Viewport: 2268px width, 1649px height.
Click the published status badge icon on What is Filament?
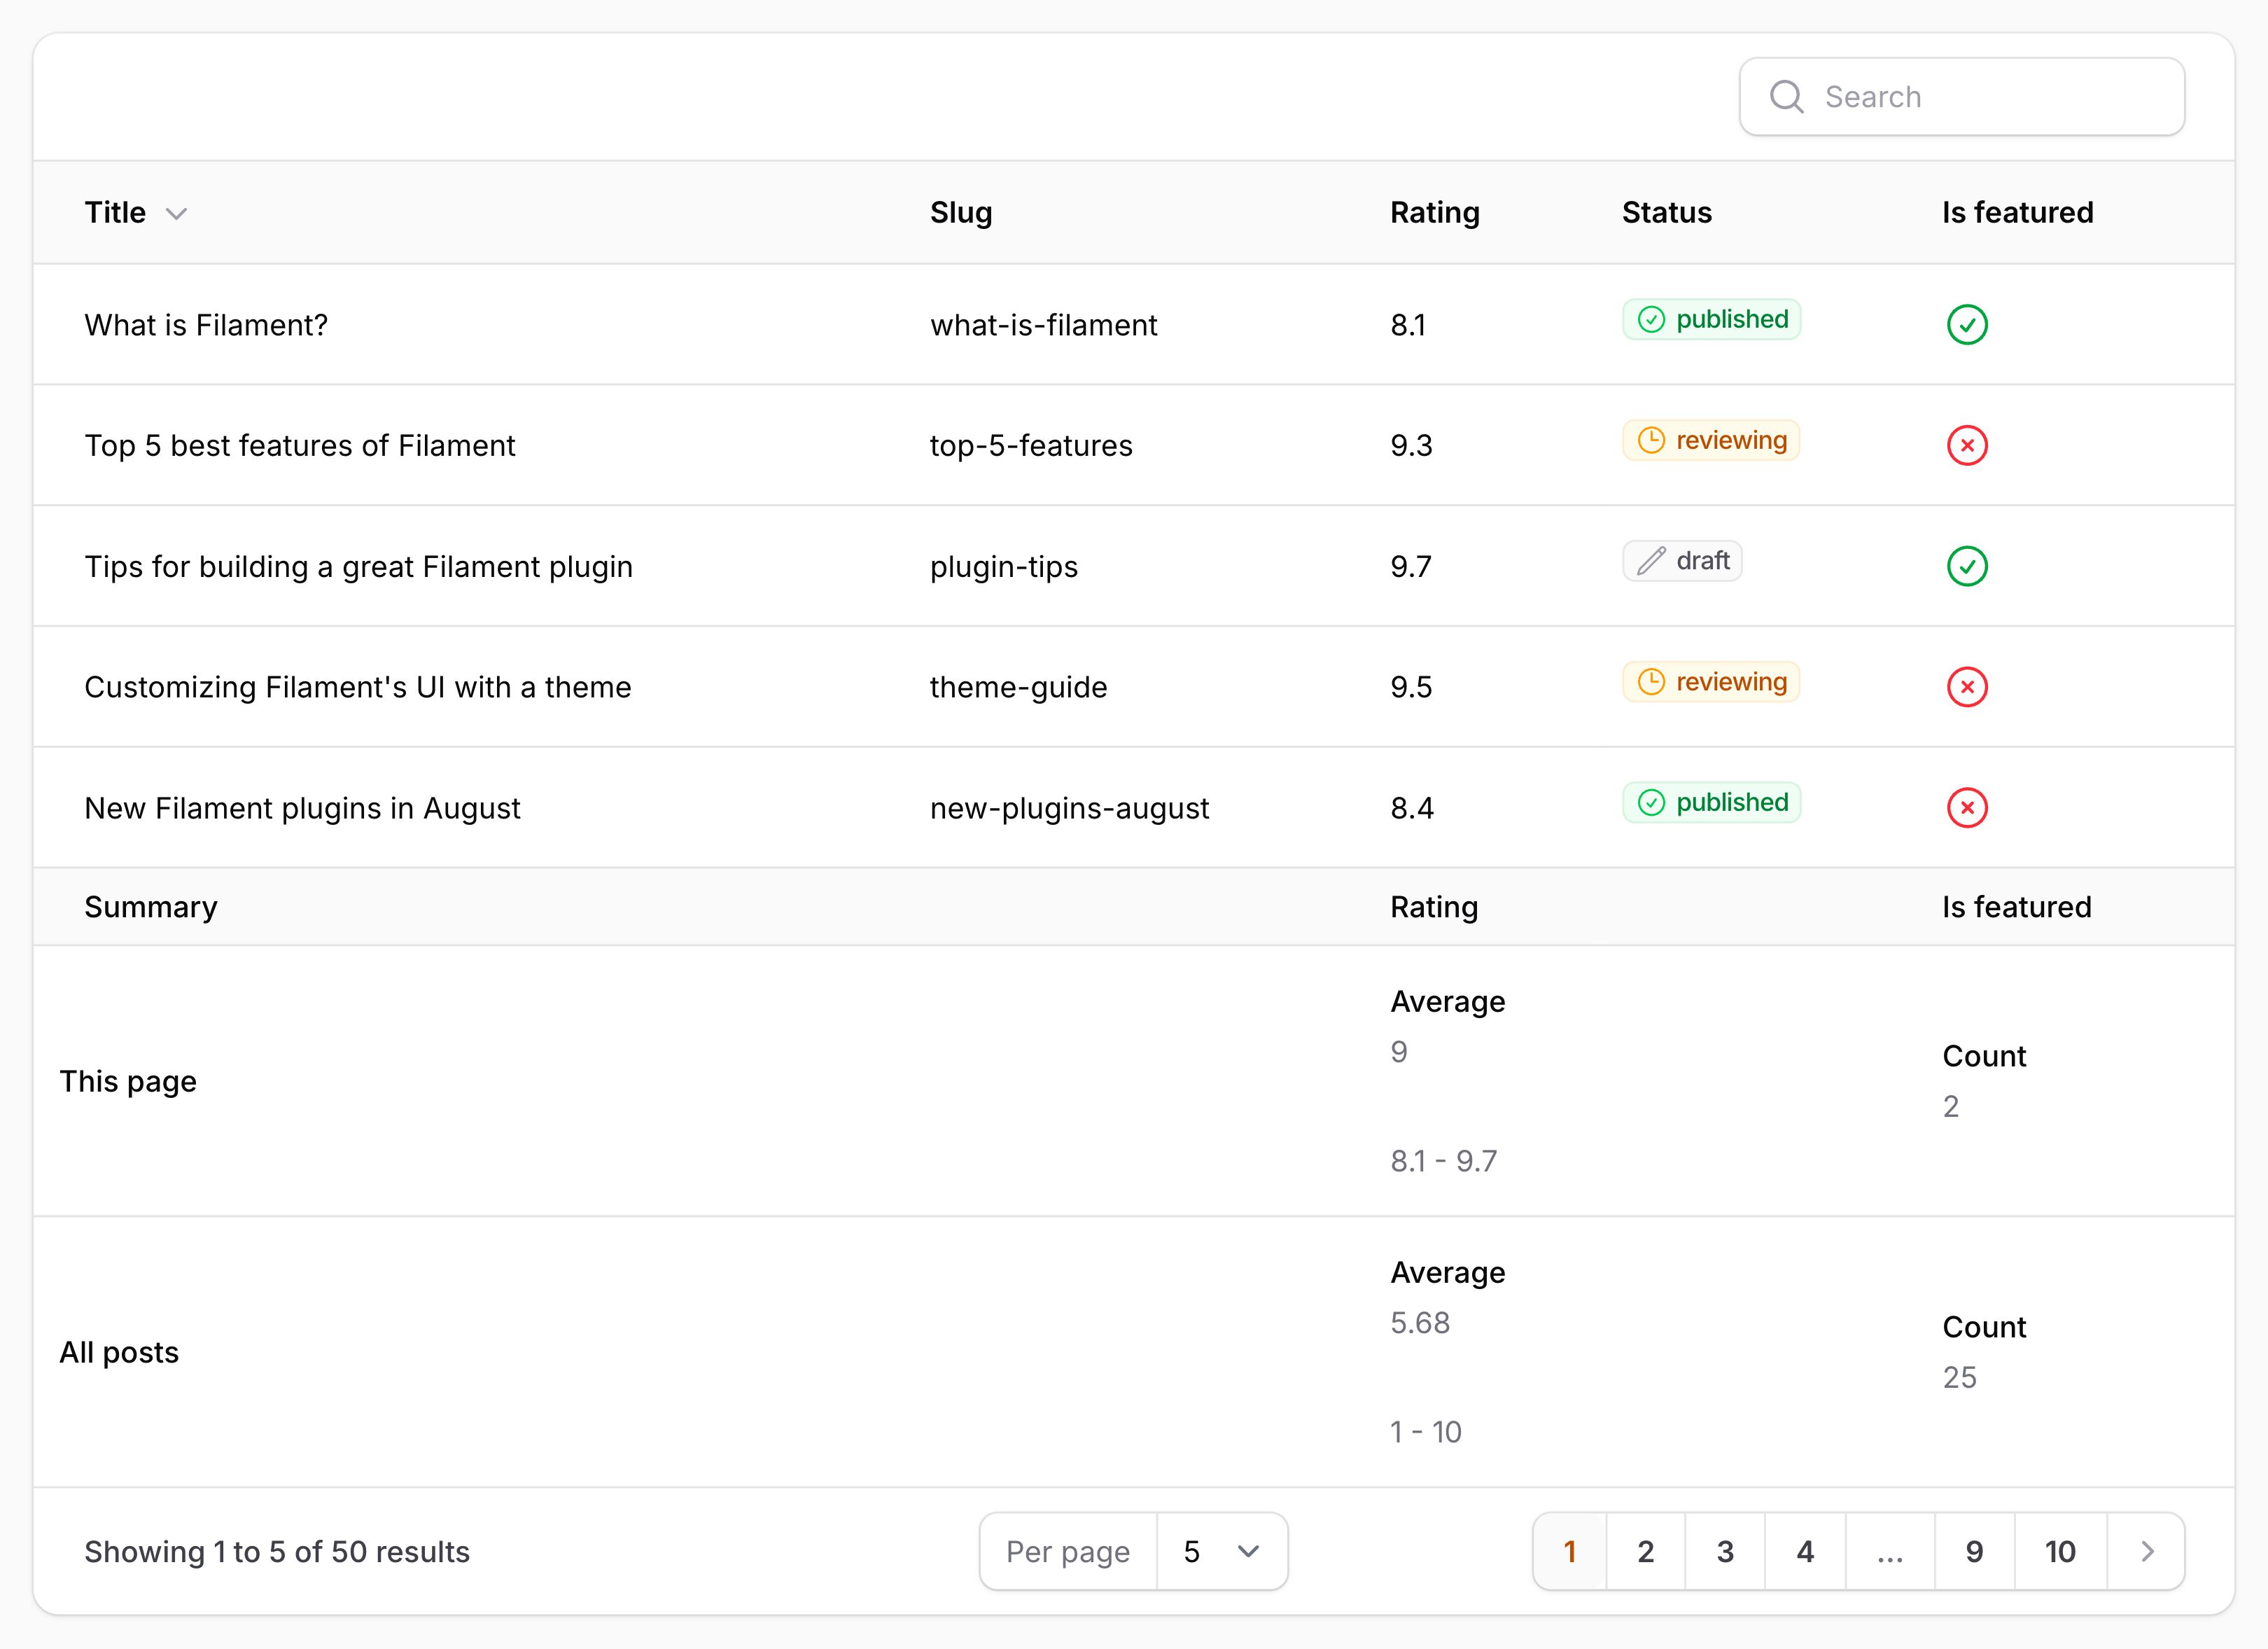point(1651,320)
